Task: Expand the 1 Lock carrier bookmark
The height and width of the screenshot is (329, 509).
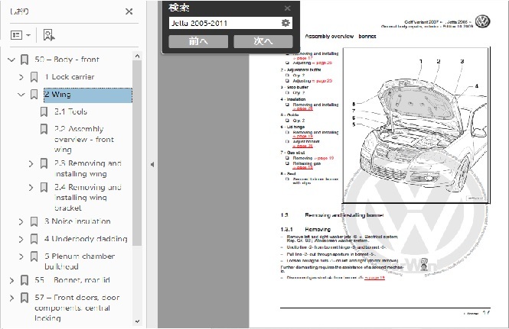Action: (21, 77)
